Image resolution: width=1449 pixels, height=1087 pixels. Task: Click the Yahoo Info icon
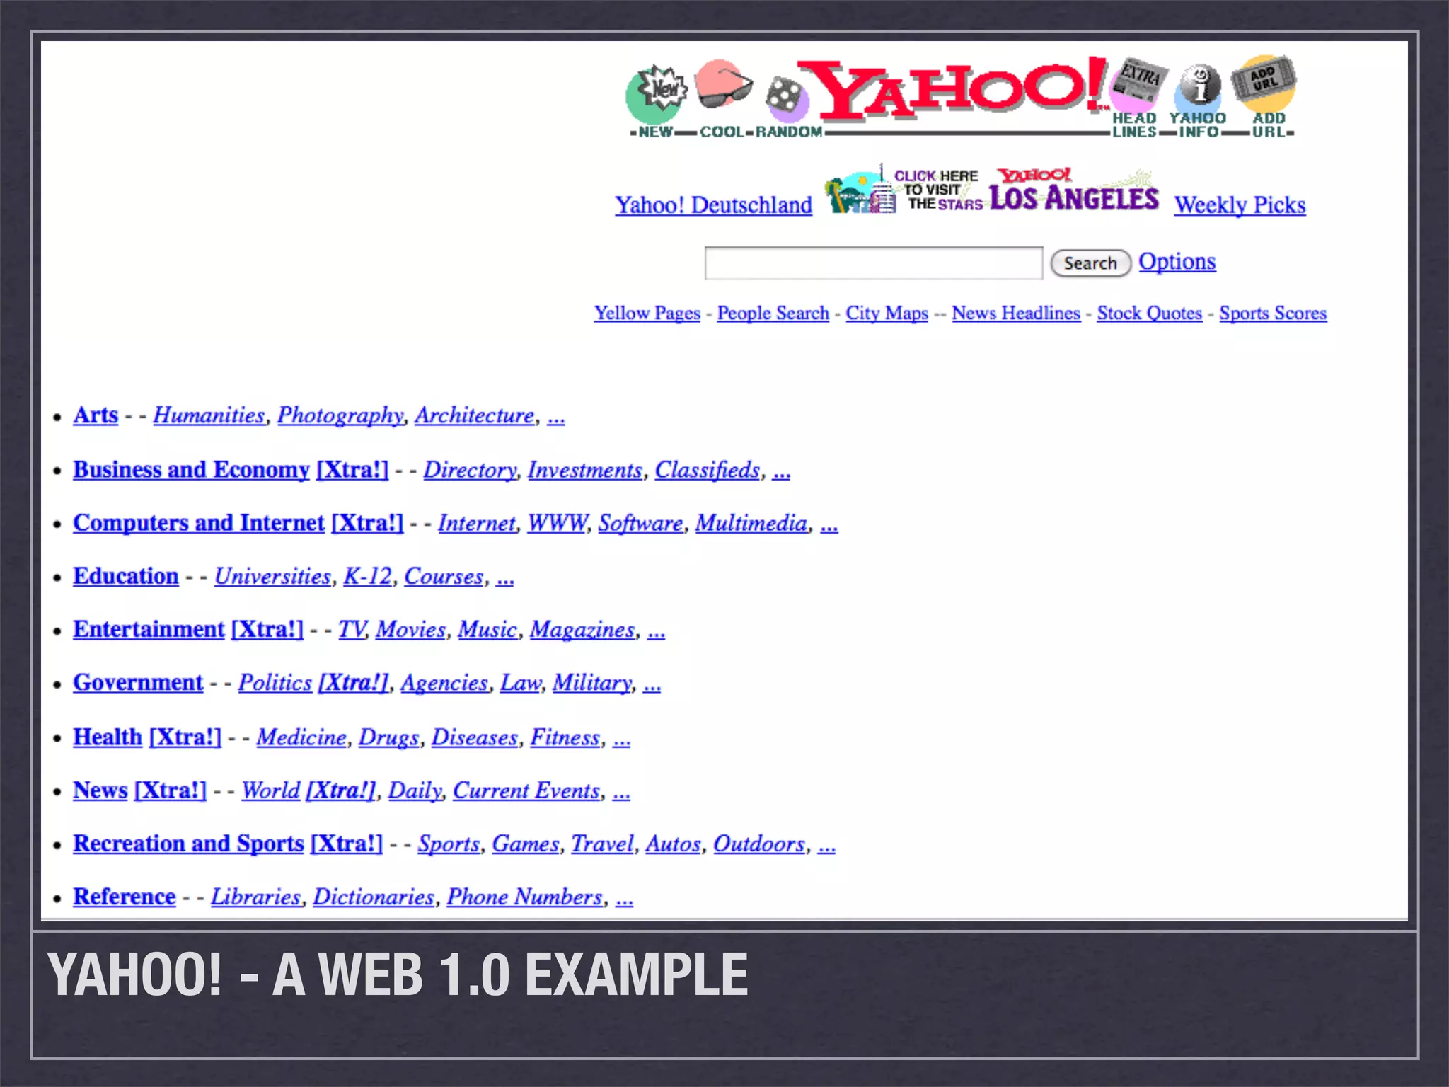tap(1197, 88)
